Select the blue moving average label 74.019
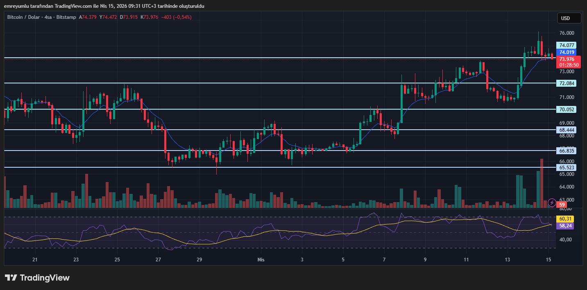 566,52
